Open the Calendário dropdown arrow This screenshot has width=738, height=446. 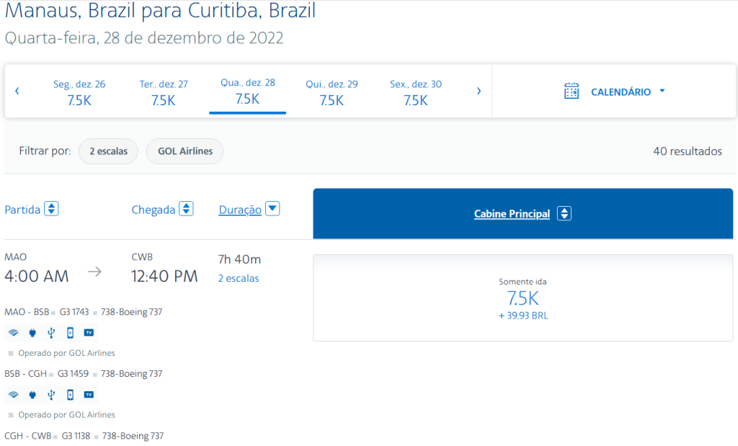[662, 91]
